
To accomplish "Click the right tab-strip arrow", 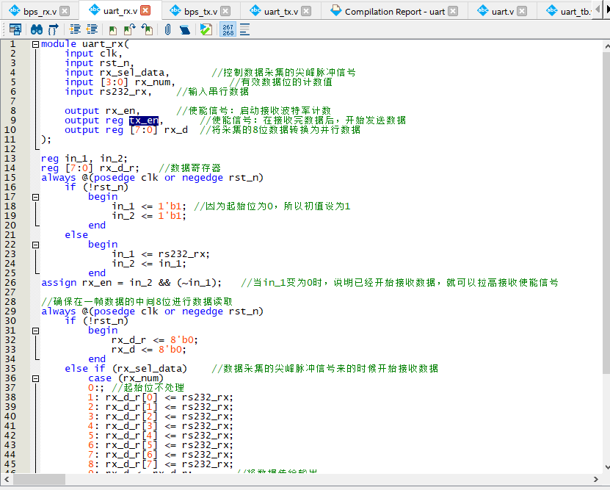I will click(x=608, y=9).
